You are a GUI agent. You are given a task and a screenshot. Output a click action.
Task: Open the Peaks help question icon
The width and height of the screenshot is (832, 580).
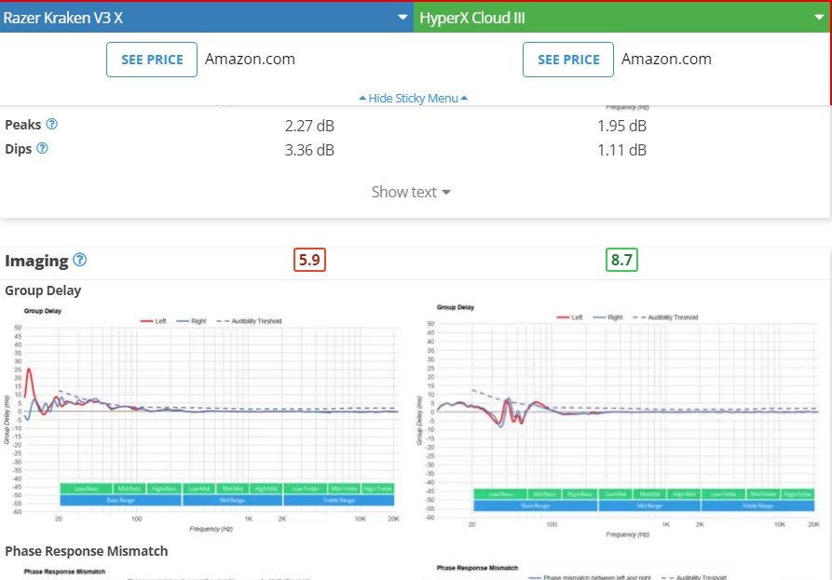pos(51,124)
